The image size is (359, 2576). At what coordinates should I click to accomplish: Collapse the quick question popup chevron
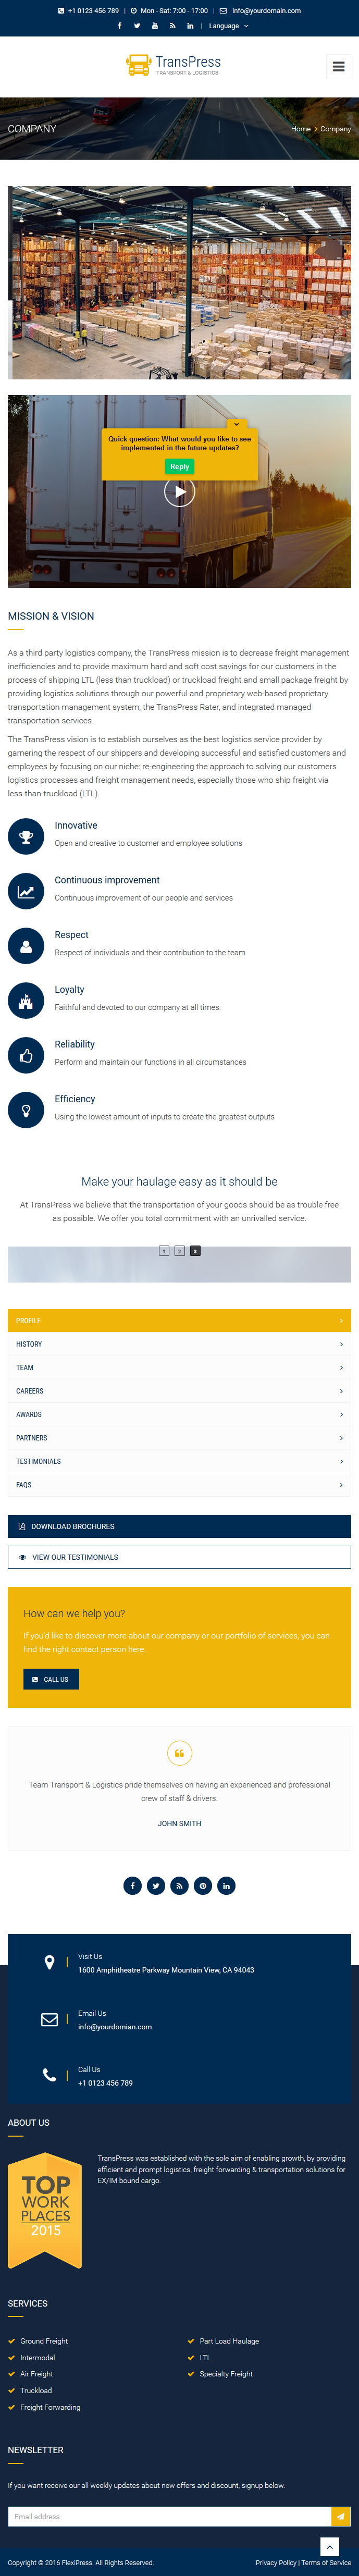pyautogui.click(x=237, y=424)
